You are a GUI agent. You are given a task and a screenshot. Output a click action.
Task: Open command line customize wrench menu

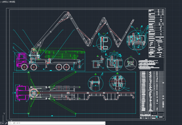pyautogui.click(x=6, y=123)
